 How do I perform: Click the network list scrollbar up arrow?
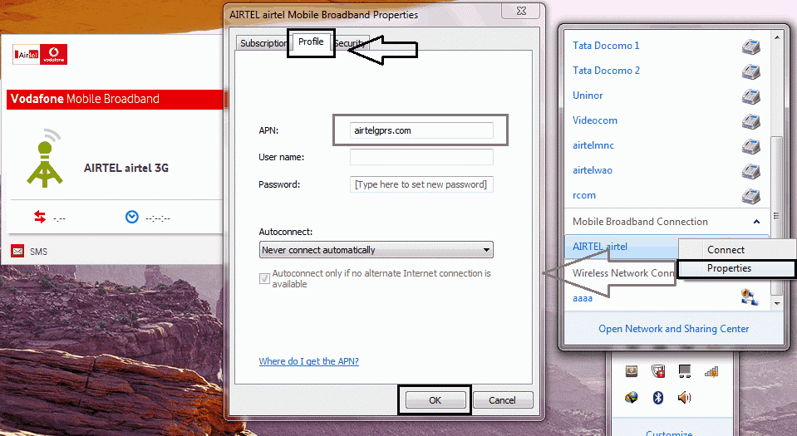click(x=777, y=37)
